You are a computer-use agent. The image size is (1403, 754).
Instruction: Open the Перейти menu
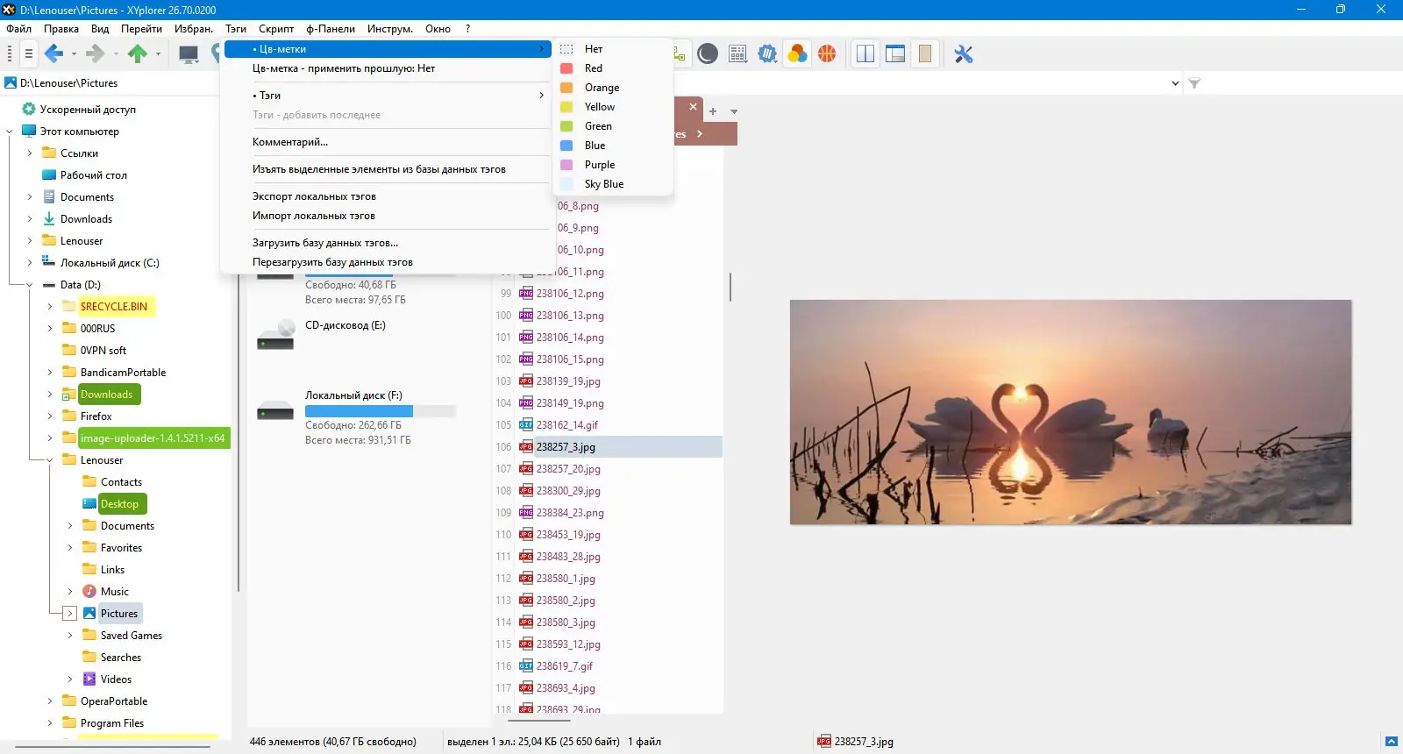(141, 29)
